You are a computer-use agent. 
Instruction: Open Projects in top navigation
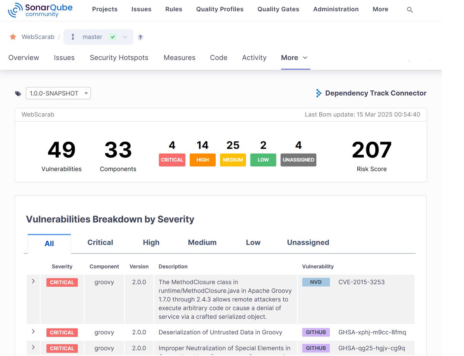click(x=105, y=9)
